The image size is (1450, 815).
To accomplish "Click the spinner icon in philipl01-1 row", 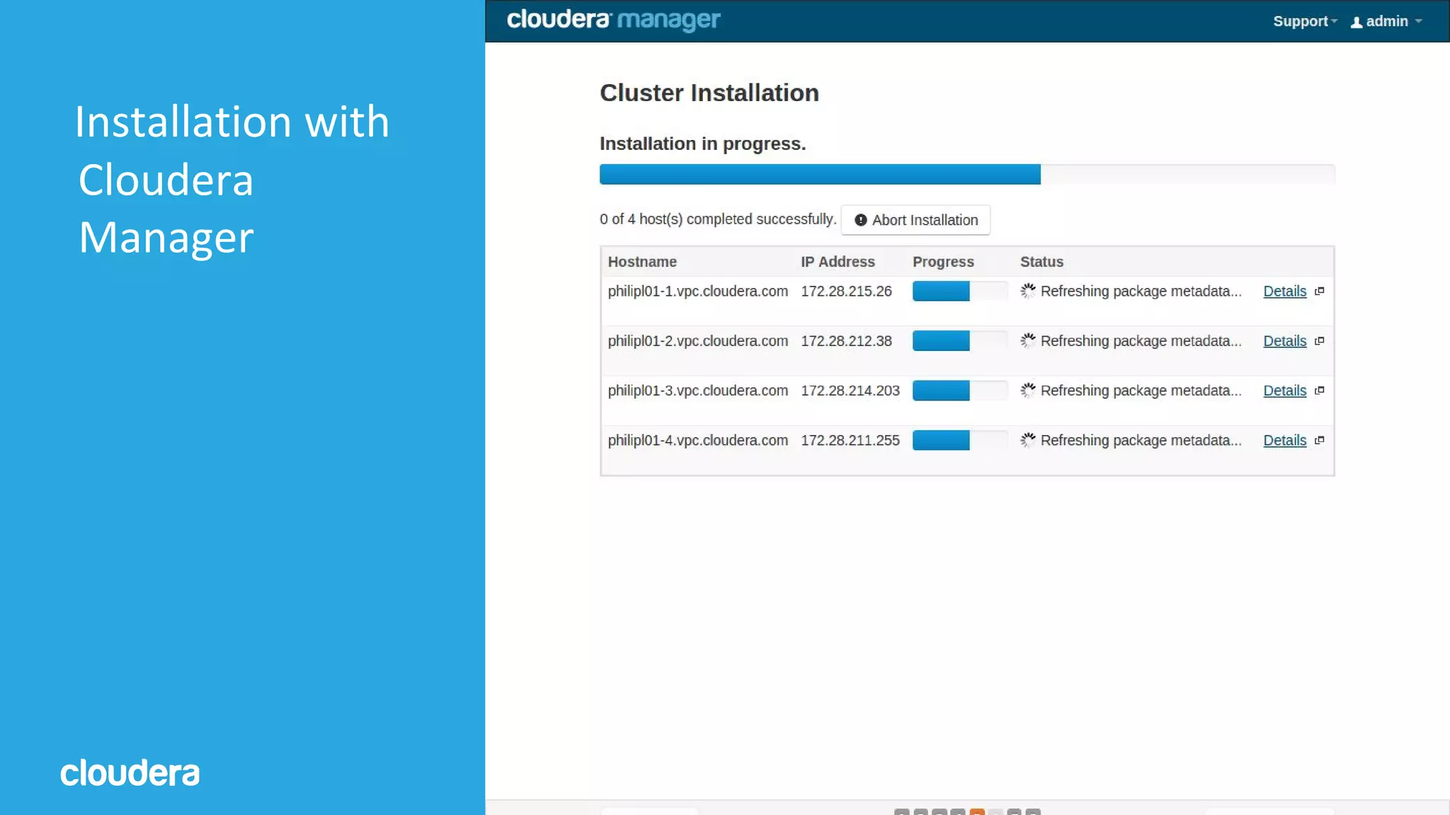I will coord(1028,291).
